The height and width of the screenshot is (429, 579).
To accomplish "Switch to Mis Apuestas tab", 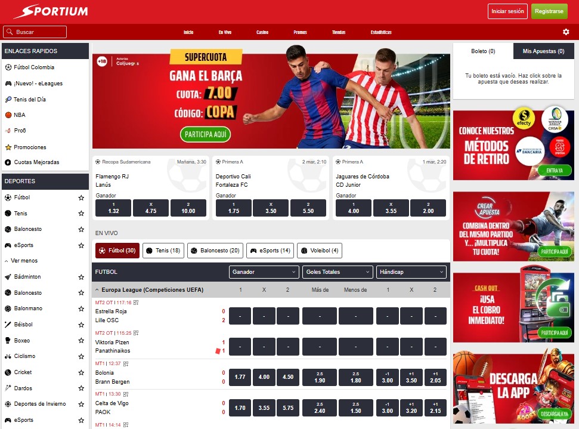I will pos(543,51).
